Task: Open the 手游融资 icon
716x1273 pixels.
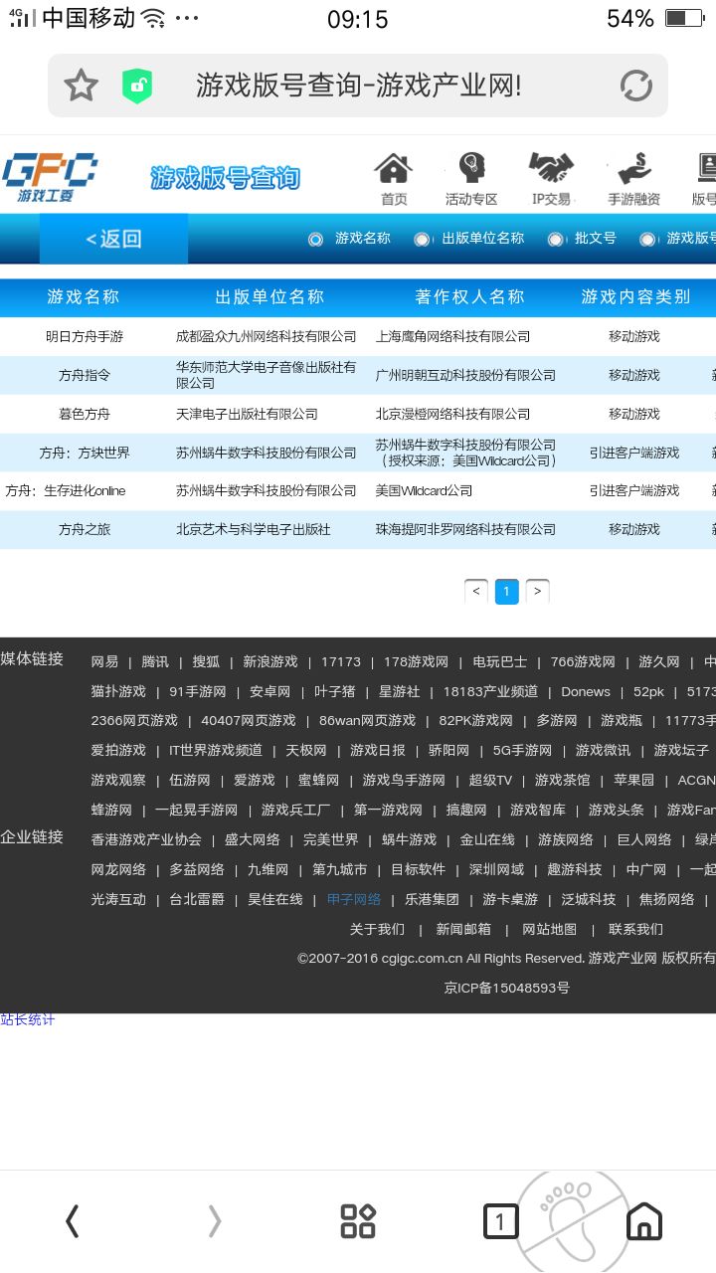Action: 634,180
